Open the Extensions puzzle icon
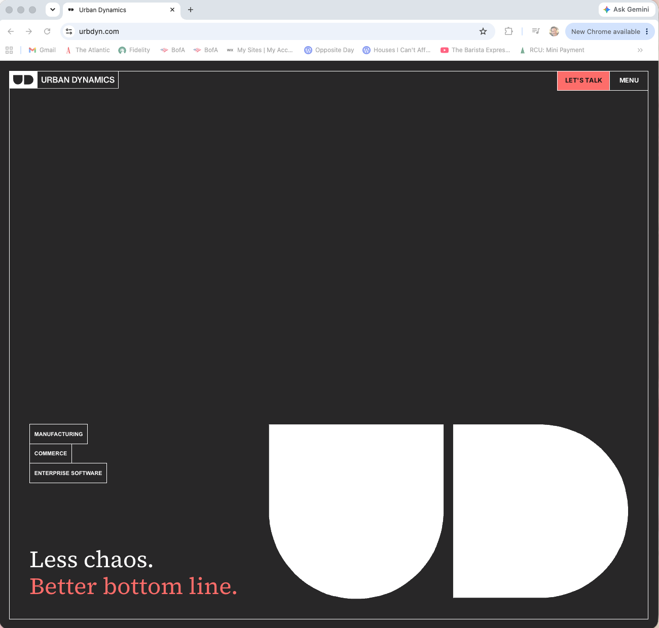 tap(508, 31)
